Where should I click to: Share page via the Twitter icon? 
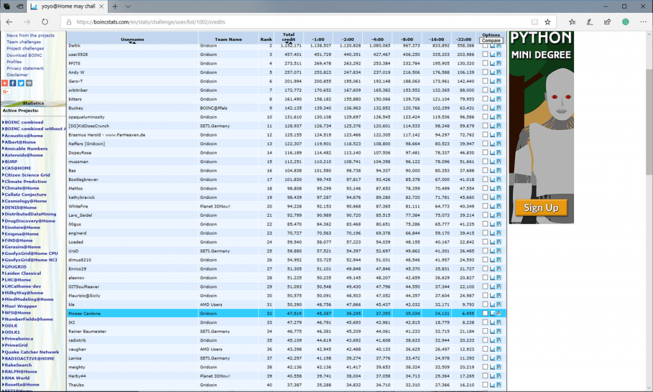(x=21, y=83)
